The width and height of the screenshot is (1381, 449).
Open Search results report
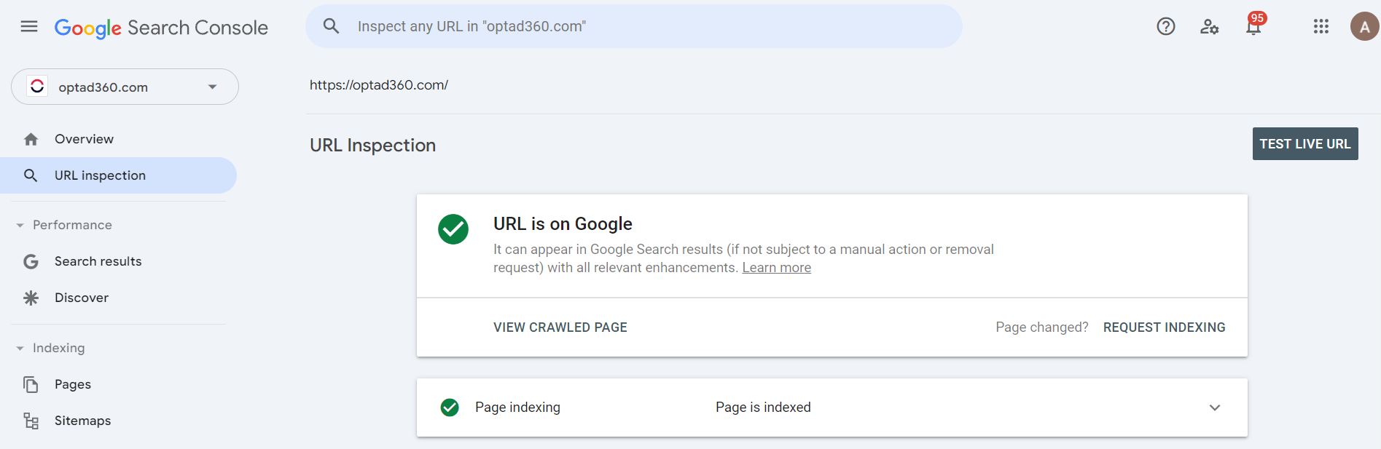[118, 261]
